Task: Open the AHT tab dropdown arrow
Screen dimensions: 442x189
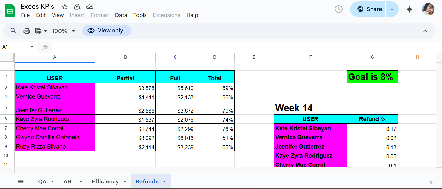Action: tap(81, 181)
